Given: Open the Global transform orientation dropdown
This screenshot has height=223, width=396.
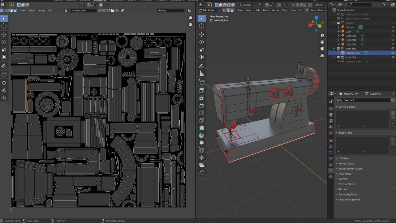Looking at the screenshot, I should (x=247, y=5).
